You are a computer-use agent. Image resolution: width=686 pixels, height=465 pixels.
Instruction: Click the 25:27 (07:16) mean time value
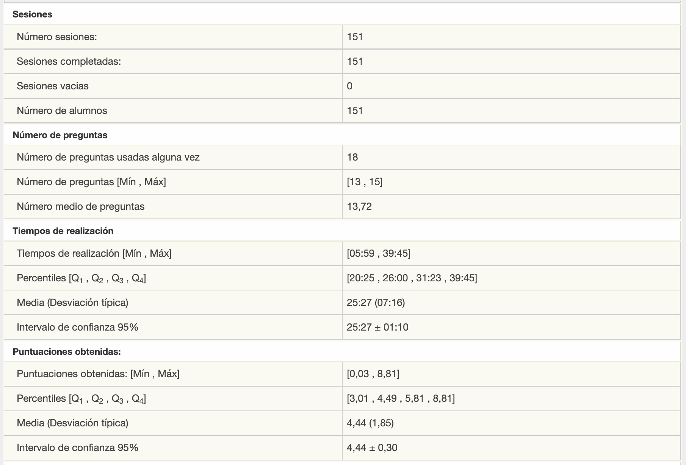pos(376,303)
